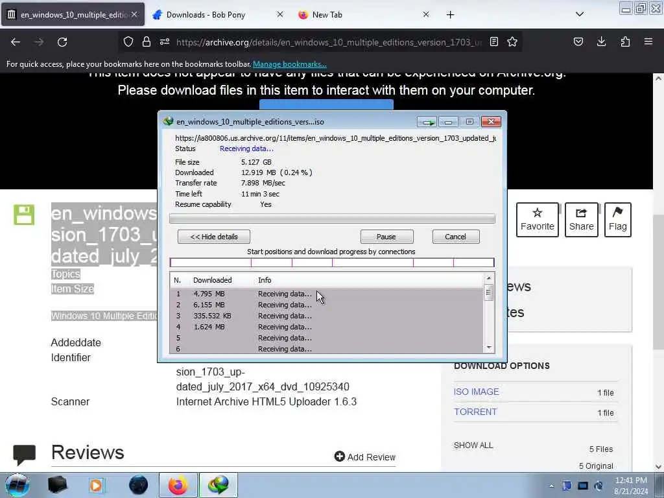Select the en_windows_10_multiple_editions tab
The width and height of the screenshot is (664, 498).
pyautogui.click(x=73, y=15)
